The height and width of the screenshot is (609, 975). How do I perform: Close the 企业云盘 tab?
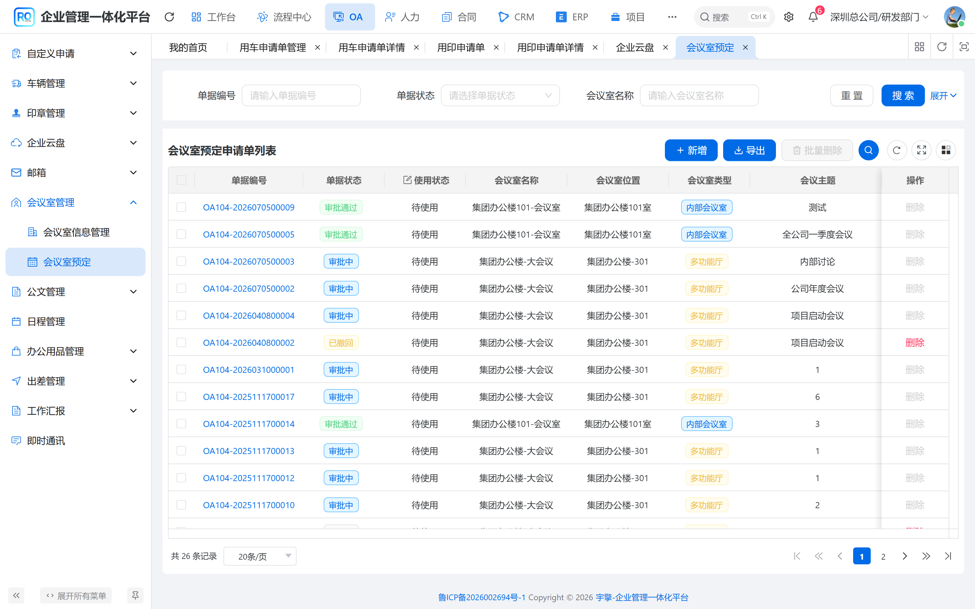666,47
